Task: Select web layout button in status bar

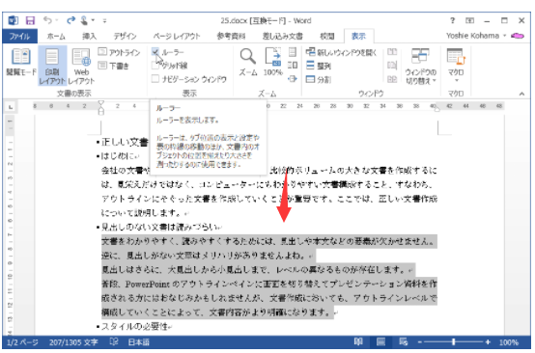Action: coord(404,341)
